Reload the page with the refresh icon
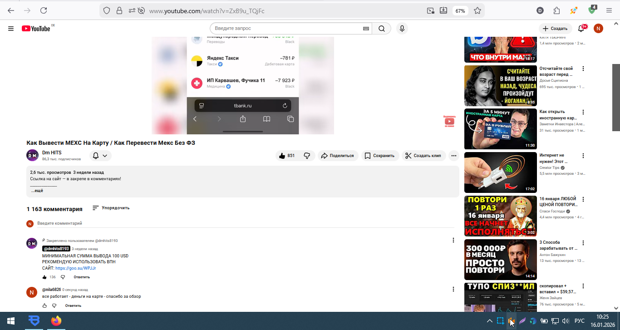The width and height of the screenshot is (620, 330). tap(44, 10)
